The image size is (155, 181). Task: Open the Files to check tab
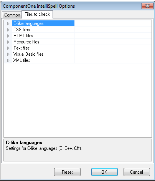37,14
